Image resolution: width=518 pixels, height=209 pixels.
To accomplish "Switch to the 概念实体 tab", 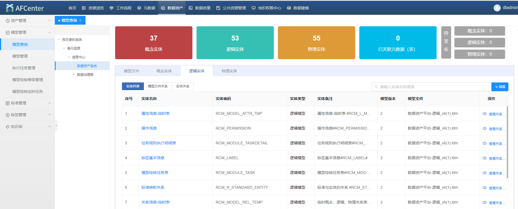I will 164,71.
